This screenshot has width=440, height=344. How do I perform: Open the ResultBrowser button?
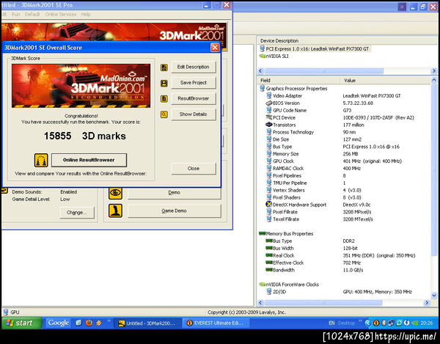194,98
